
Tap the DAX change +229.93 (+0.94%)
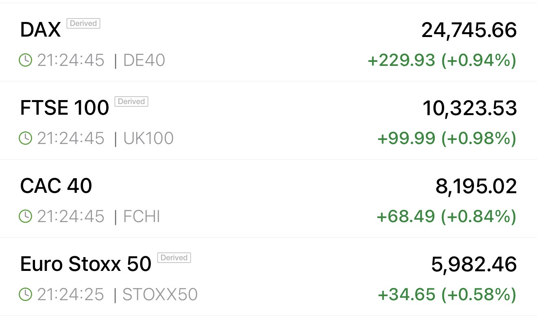click(x=442, y=61)
